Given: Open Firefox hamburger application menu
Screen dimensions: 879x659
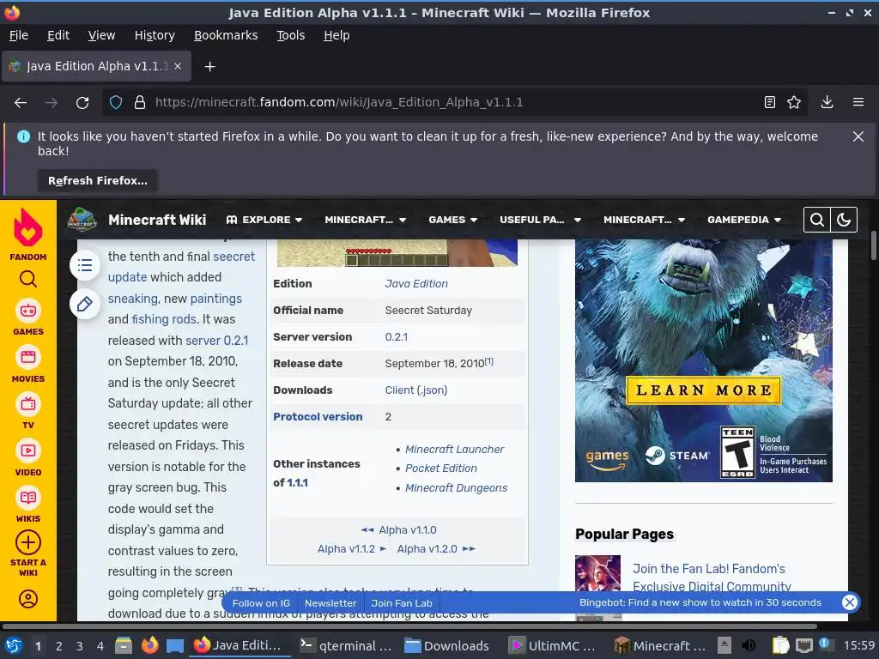Looking at the screenshot, I should point(858,103).
